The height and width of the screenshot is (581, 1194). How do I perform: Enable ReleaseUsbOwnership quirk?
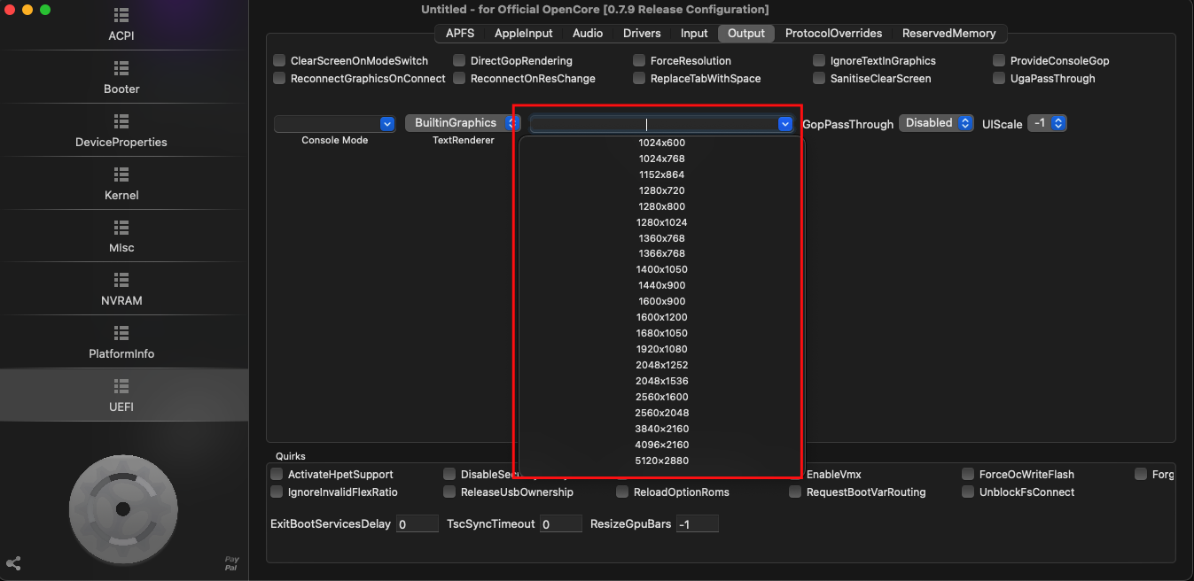(x=449, y=492)
